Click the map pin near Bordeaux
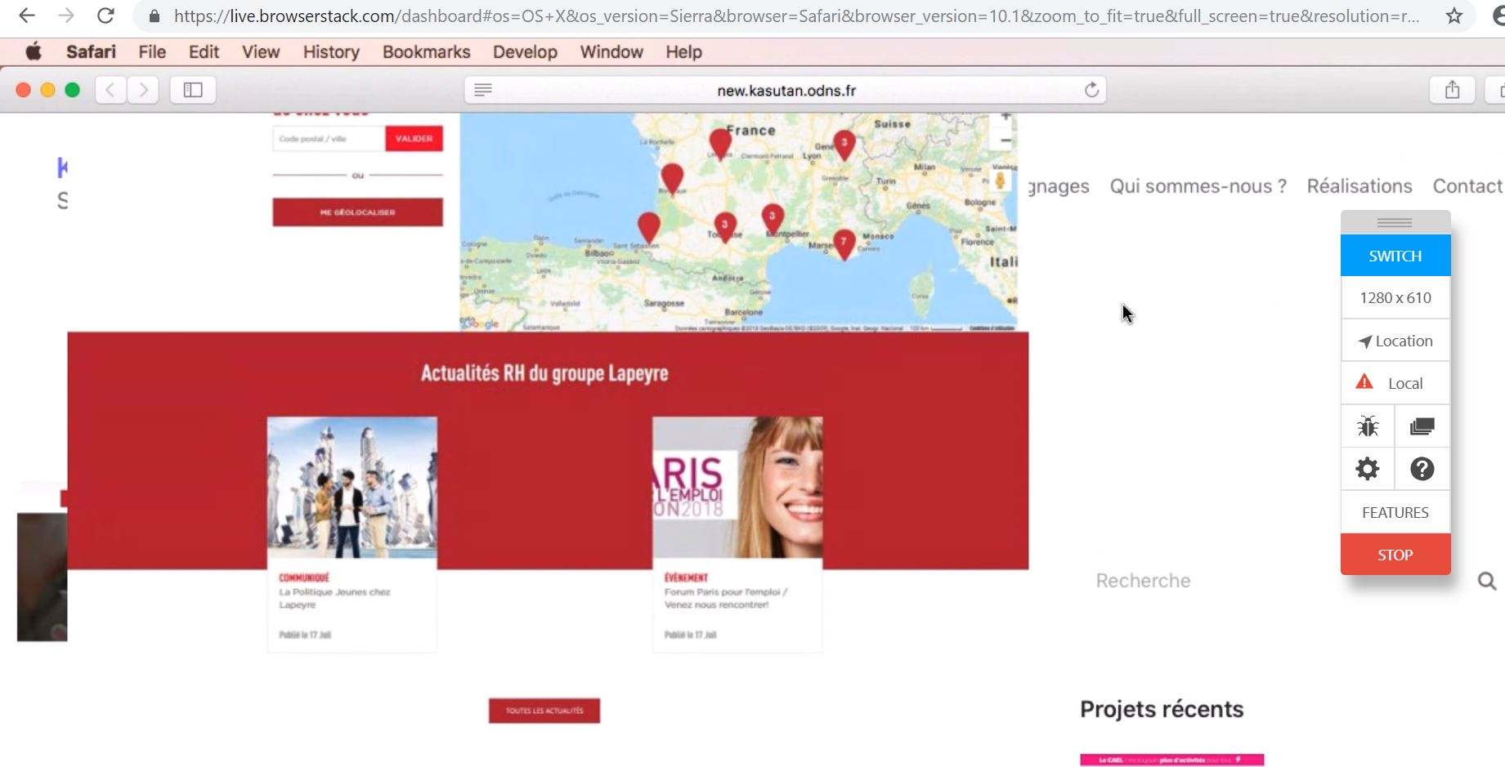This screenshot has width=1505, height=767. click(x=672, y=178)
